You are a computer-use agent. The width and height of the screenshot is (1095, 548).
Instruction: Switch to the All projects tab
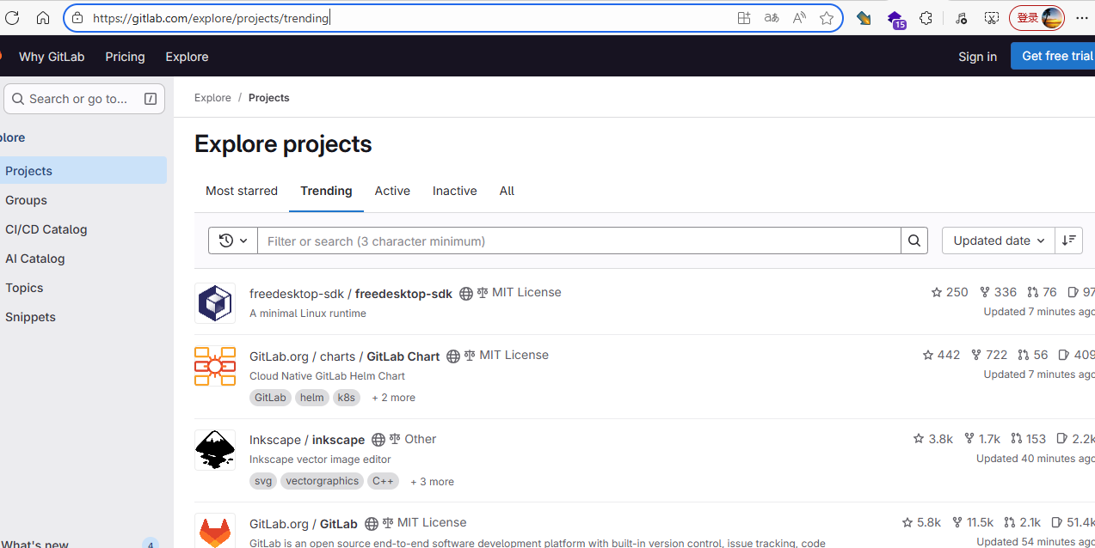[x=507, y=191]
